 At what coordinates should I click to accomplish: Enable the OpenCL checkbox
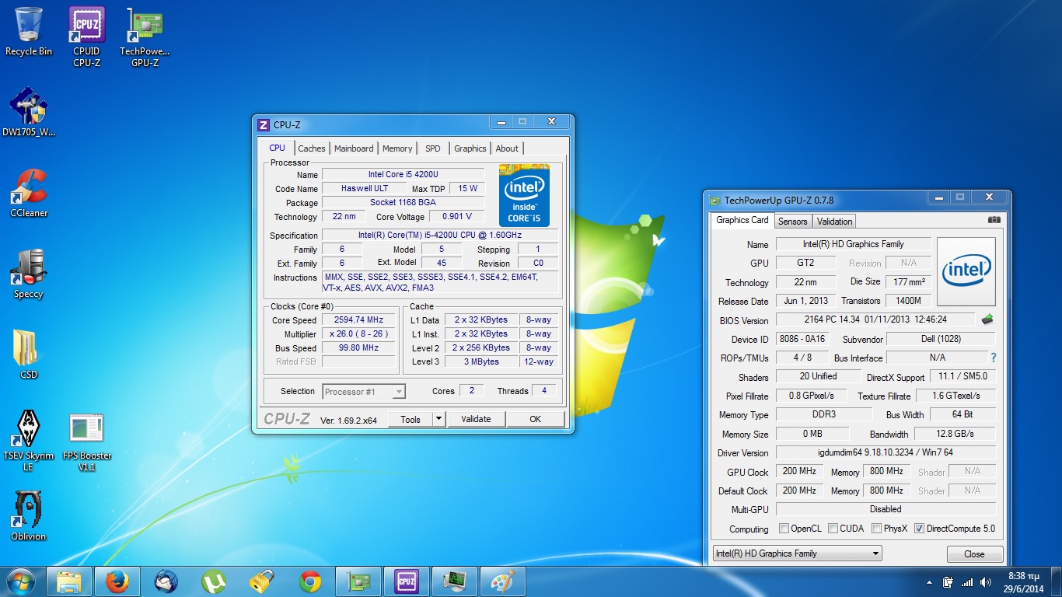point(784,529)
